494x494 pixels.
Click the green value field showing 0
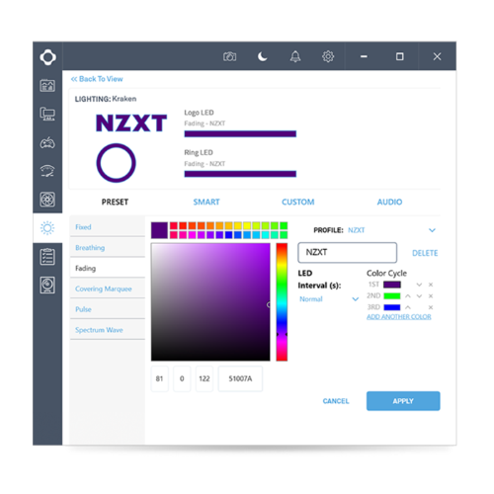tap(182, 378)
